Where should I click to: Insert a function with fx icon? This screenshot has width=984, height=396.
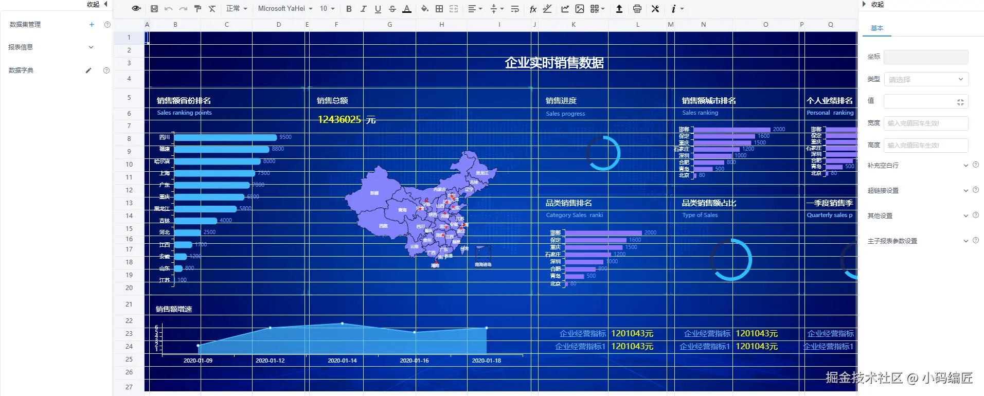pos(533,9)
